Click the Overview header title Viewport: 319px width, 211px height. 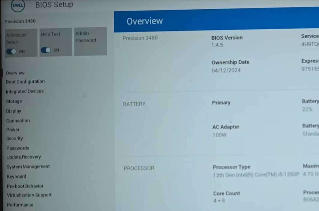point(145,21)
